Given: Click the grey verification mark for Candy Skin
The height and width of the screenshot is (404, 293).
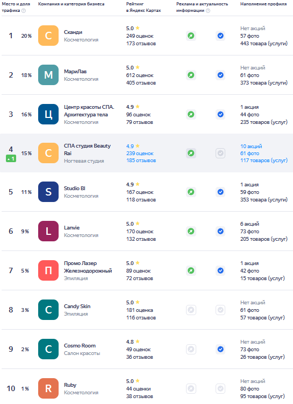Looking at the screenshot, I should pos(220,310).
